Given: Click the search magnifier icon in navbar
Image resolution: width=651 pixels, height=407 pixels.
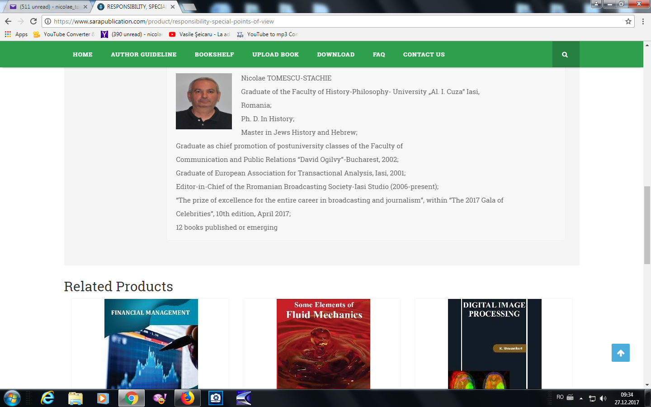Looking at the screenshot, I should click(x=565, y=55).
